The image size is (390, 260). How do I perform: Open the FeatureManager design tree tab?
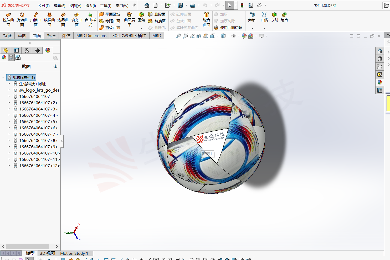(6, 50)
